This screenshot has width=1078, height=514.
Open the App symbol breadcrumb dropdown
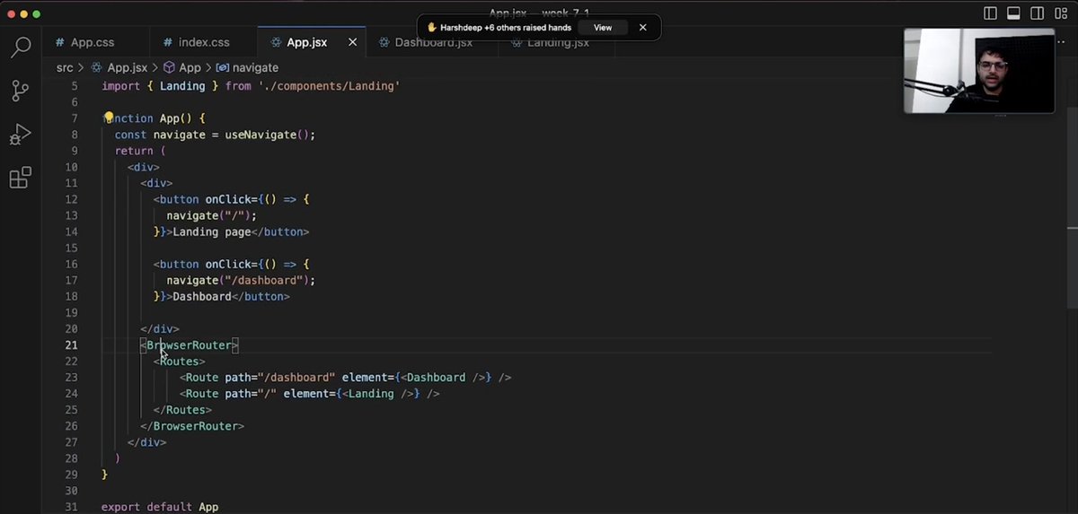click(x=190, y=67)
